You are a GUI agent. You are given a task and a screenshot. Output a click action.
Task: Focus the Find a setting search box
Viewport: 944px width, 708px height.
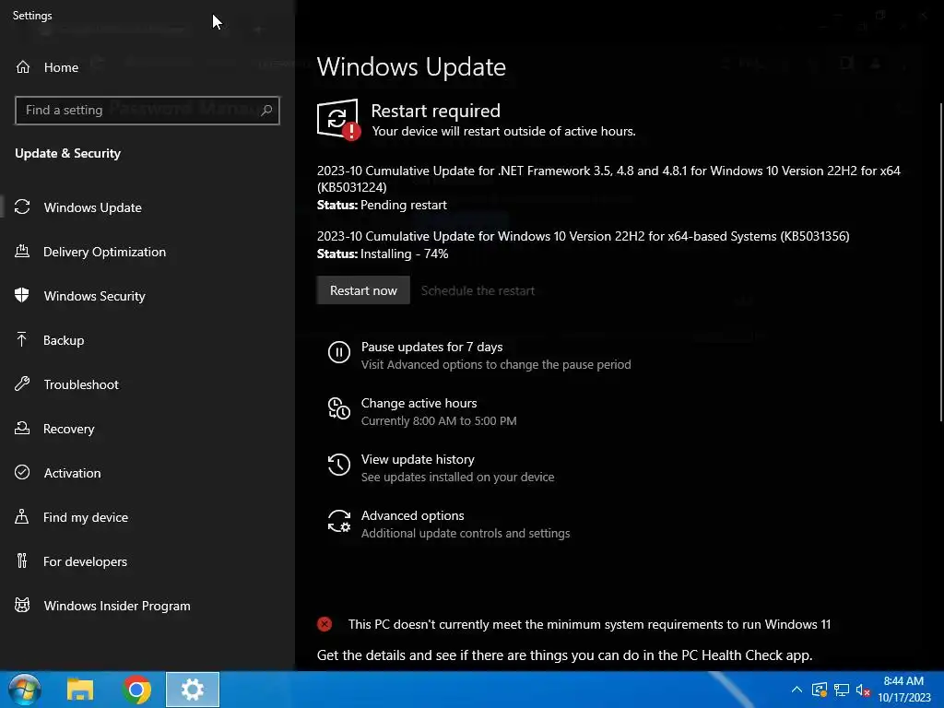point(147,111)
